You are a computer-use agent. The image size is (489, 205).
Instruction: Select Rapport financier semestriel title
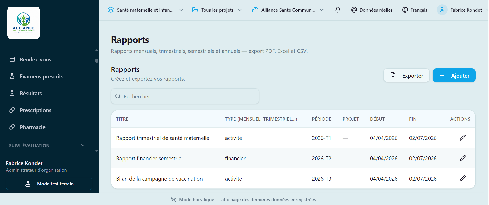(x=149, y=158)
